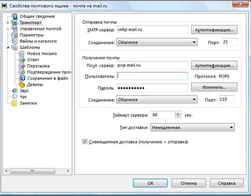Expand the Транспорт tree node
Screen dimensions: 251x196
[8, 23]
